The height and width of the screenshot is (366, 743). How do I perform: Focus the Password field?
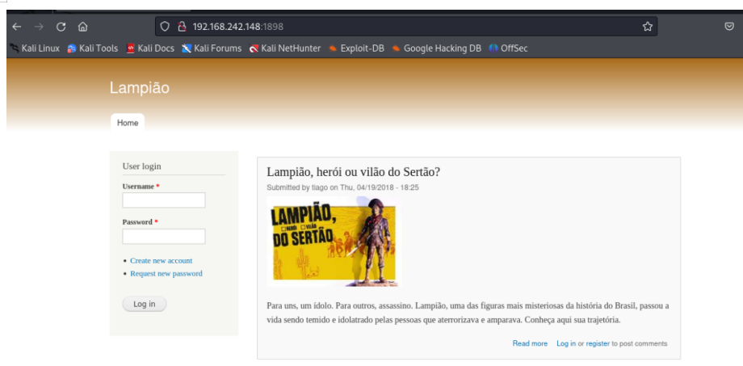click(163, 236)
